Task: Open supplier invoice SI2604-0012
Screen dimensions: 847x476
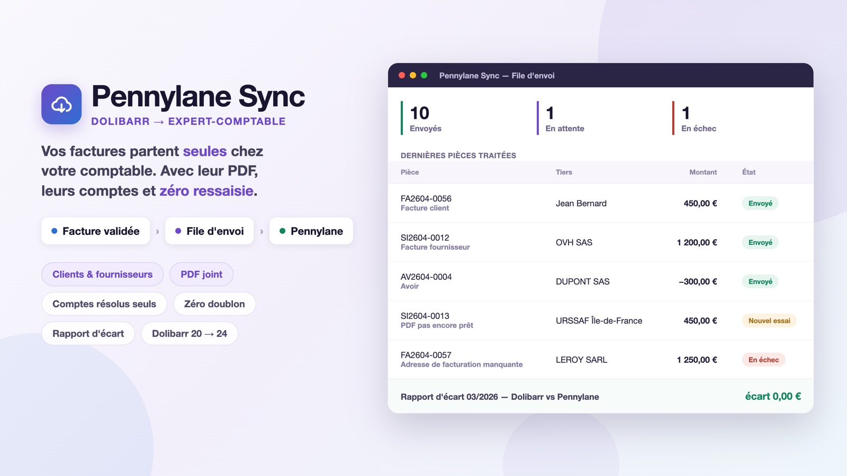Action: (425, 238)
